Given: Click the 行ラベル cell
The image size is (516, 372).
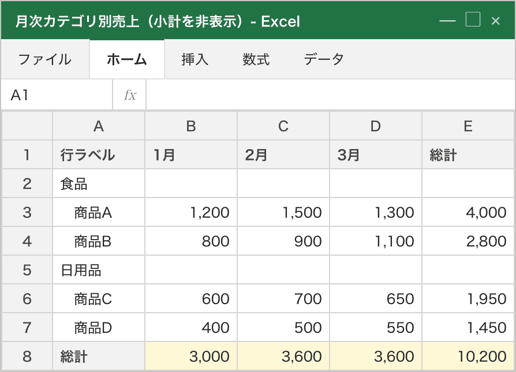Looking at the screenshot, I should (x=99, y=155).
